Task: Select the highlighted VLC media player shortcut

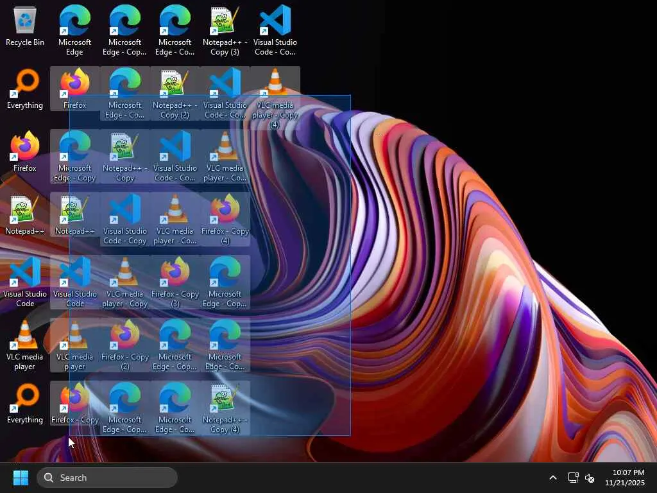Action: (x=74, y=345)
